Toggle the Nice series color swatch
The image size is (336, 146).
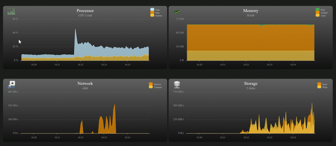[152, 13]
